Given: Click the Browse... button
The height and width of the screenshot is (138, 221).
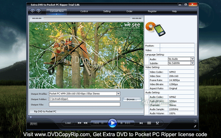Looking at the screenshot, I should tap(132, 99).
